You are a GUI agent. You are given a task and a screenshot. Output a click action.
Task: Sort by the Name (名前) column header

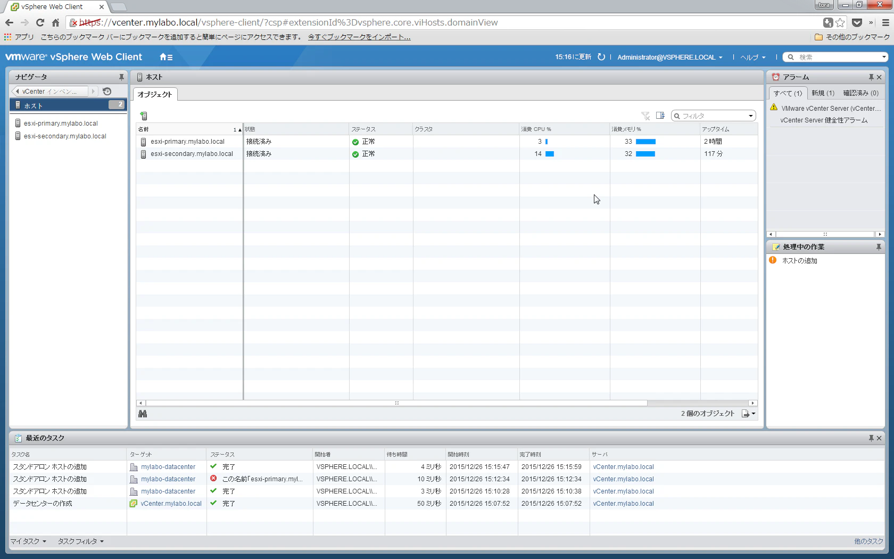click(189, 129)
